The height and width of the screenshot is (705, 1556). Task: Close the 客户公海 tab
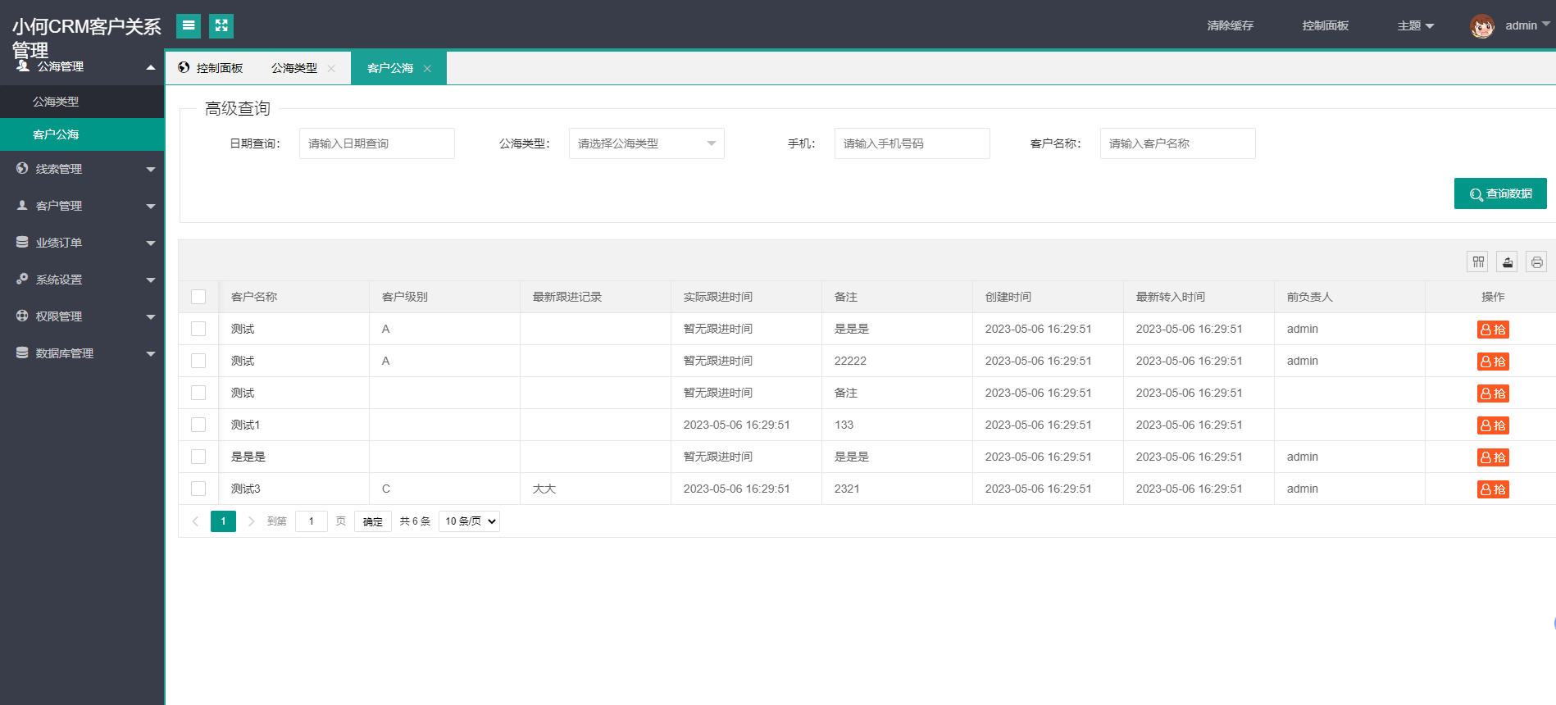click(x=427, y=68)
